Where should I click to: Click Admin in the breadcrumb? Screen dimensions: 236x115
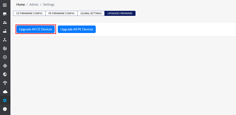[x=34, y=5]
